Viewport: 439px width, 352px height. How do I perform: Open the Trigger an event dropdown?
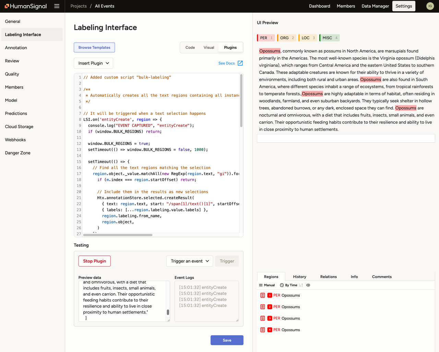[189, 261]
